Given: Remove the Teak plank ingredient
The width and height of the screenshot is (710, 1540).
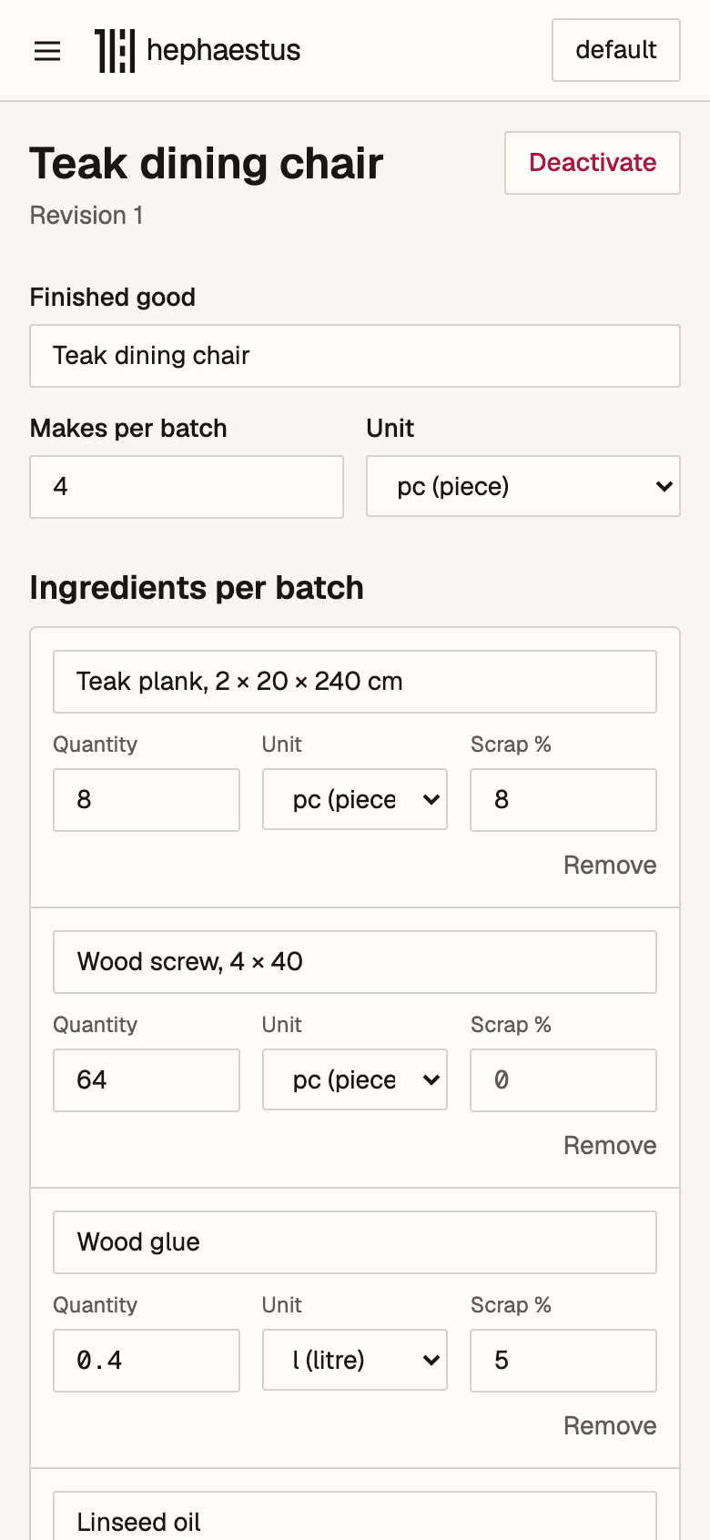Looking at the screenshot, I should click(x=610, y=865).
